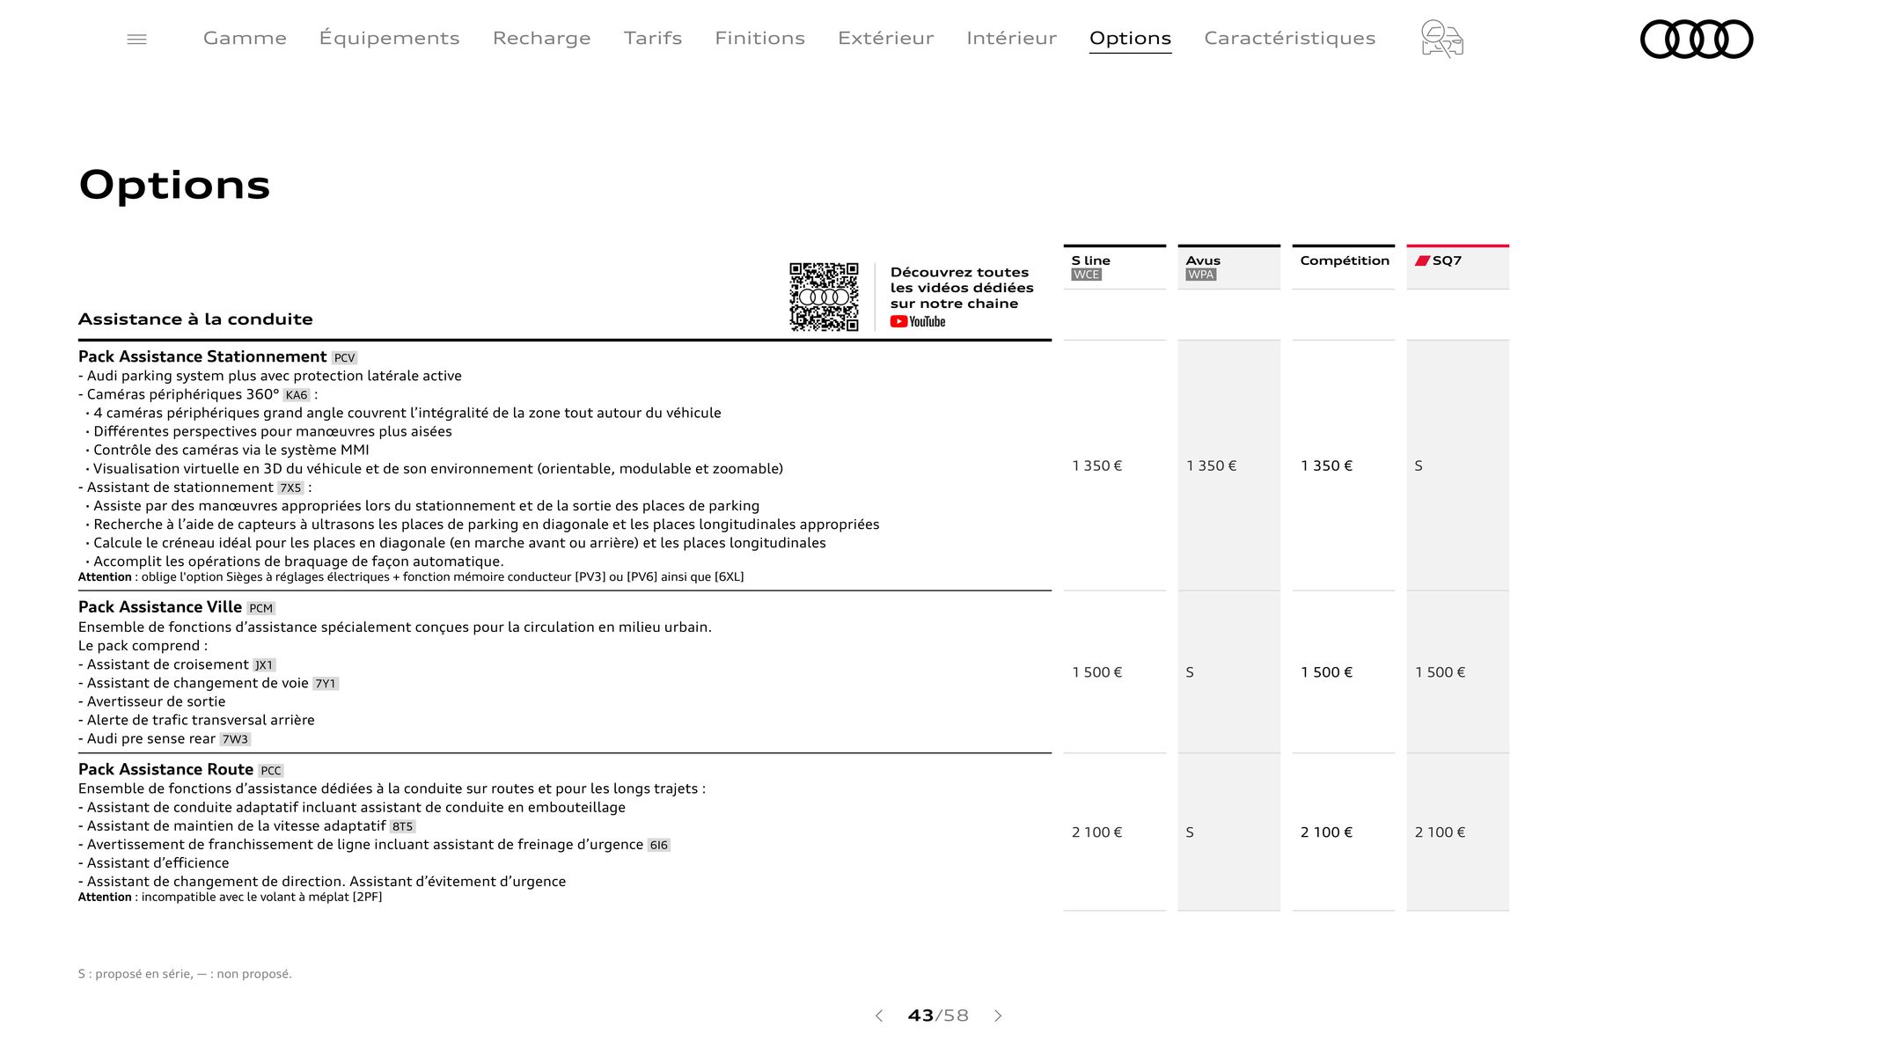Viewport: 1877px width, 1056px height.
Task: Open the Recharge section
Action: 541,38
